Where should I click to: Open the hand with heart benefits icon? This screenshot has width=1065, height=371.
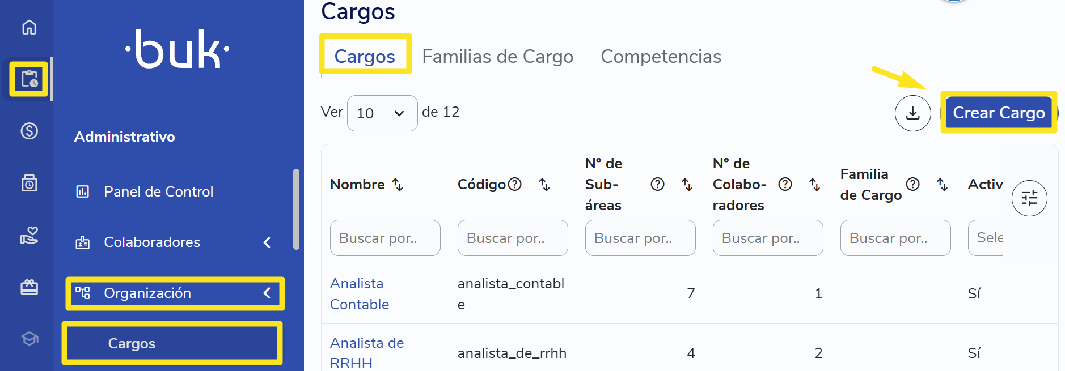point(29,234)
